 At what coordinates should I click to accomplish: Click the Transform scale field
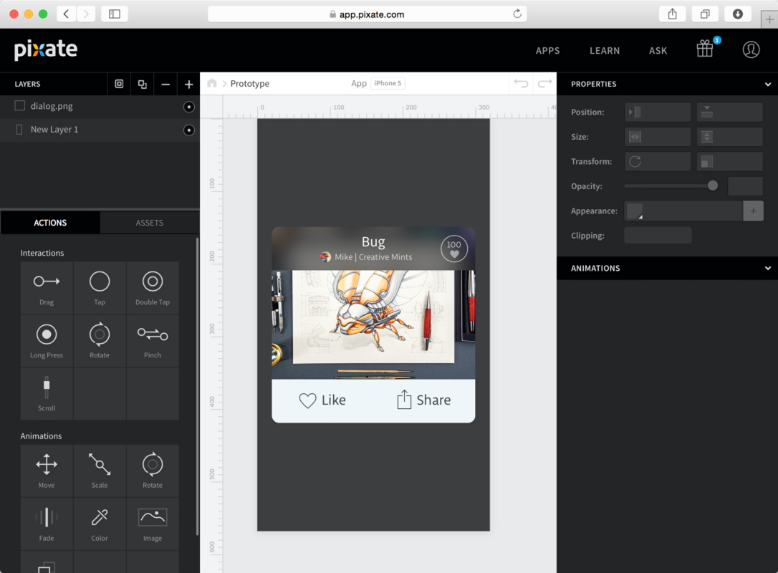click(x=730, y=162)
